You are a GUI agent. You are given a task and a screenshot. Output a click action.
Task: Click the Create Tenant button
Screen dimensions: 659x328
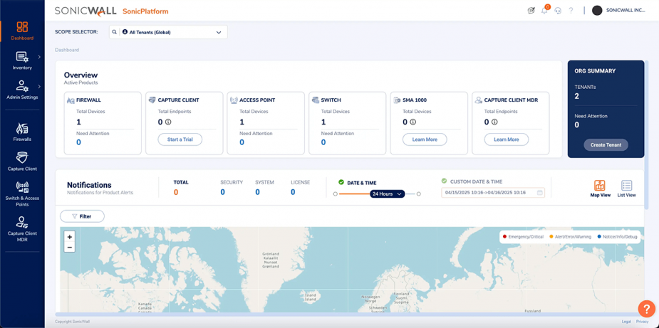click(x=606, y=145)
